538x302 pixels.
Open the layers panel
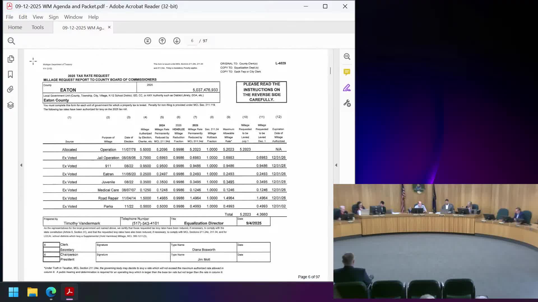[x=10, y=105]
